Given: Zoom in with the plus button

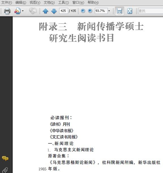Looking at the screenshot, I should pos(90,11).
